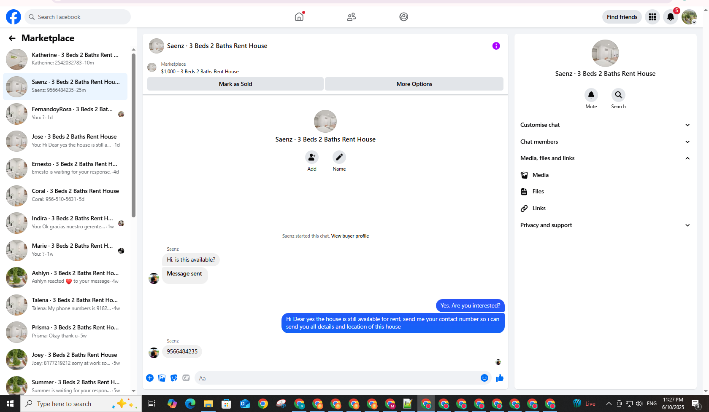Open Summer conversation in list
Screen dimensions: 709x412
point(65,386)
